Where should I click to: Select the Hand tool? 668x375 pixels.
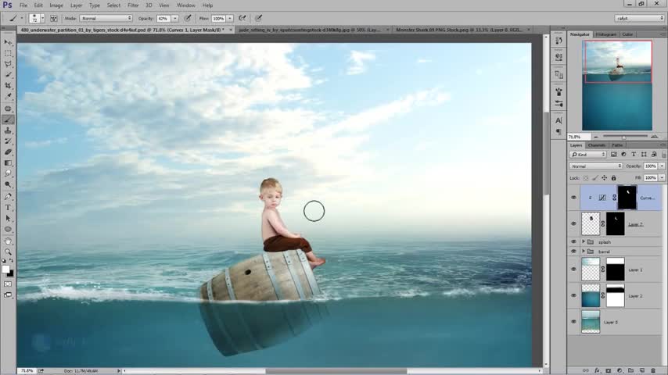tap(8, 241)
